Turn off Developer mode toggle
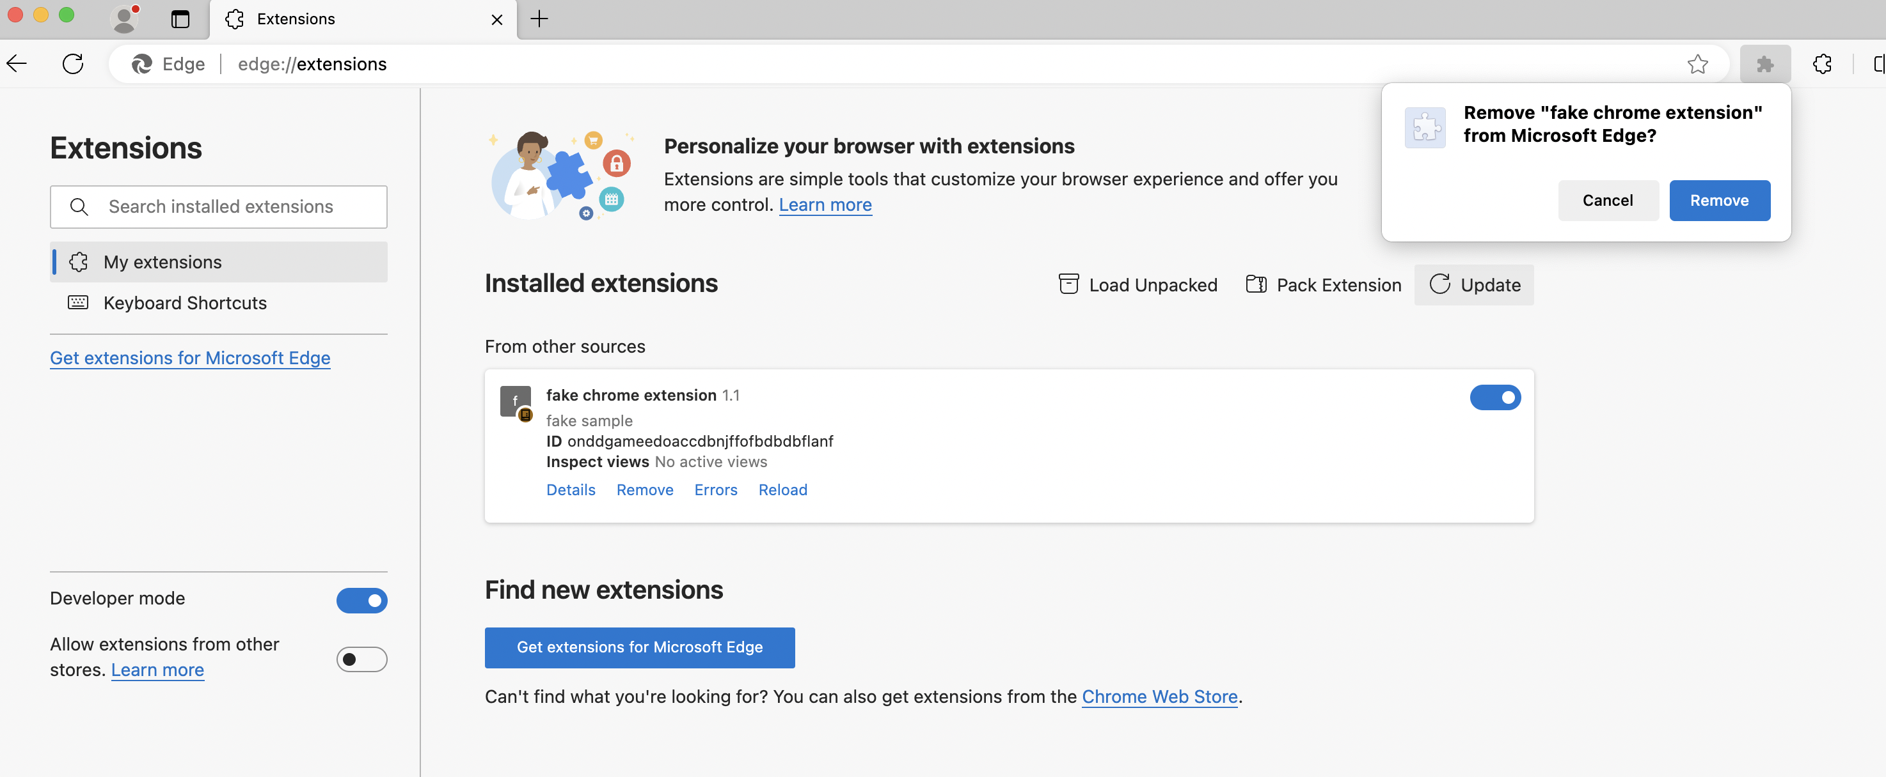1886x777 pixels. [361, 600]
